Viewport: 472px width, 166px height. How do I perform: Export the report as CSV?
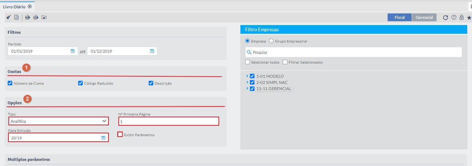(x=27, y=17)
